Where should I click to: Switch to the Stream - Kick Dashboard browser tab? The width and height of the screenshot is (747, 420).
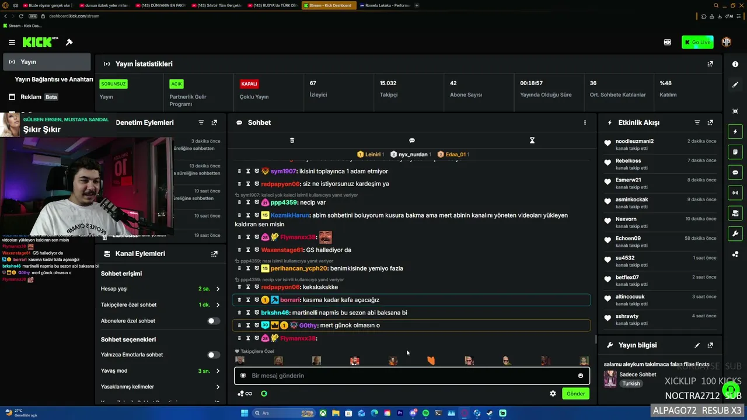pos(329,5)
